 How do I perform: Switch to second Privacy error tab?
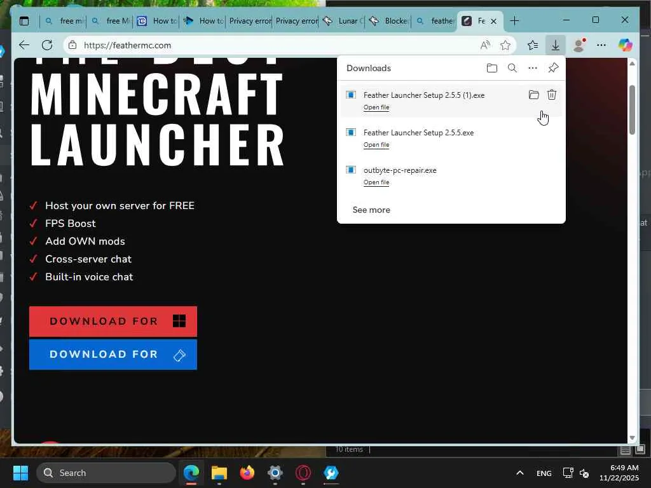[296, 21]
